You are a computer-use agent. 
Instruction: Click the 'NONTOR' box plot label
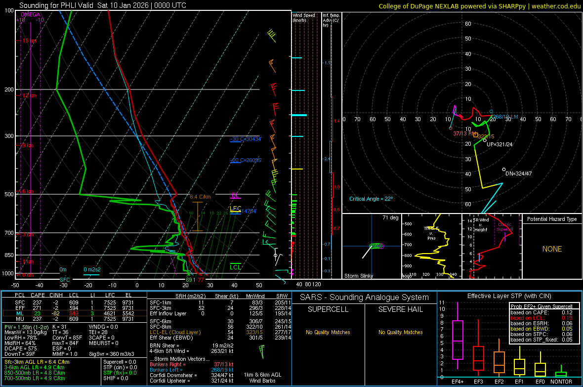coord(561,382)
